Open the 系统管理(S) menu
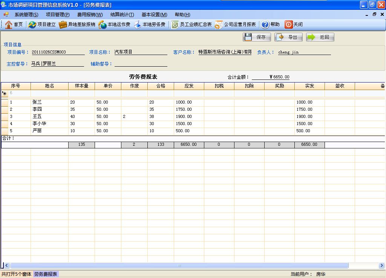Image resolution: width=386 pixels, height=278 pixels. pyautogui.click(x=26, y=15)
